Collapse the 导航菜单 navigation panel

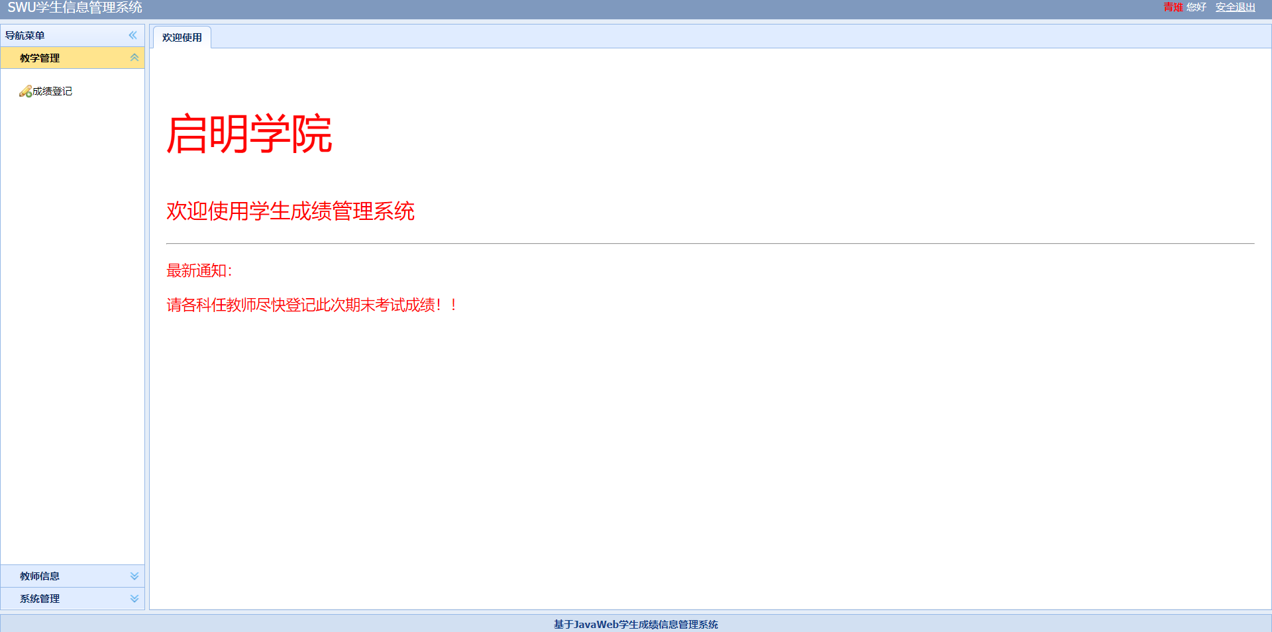coord(133,35)
